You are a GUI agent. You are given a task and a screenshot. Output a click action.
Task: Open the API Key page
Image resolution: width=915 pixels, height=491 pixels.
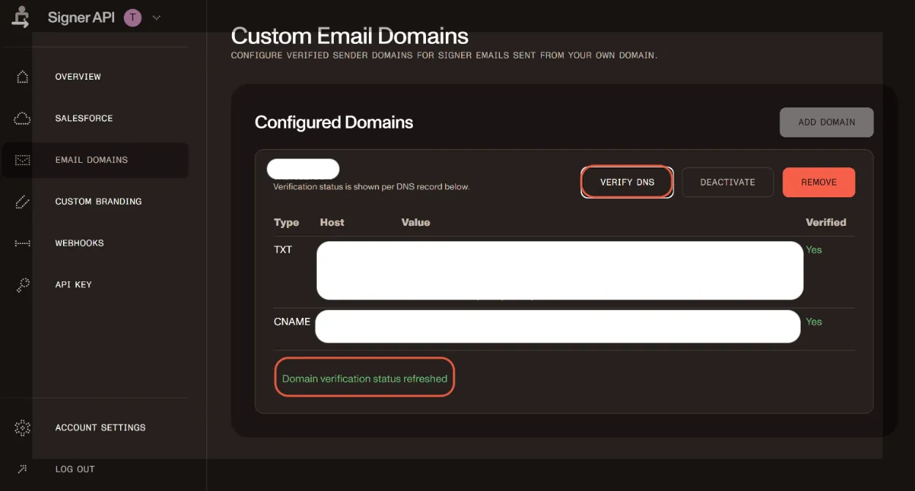coord(73,285)
